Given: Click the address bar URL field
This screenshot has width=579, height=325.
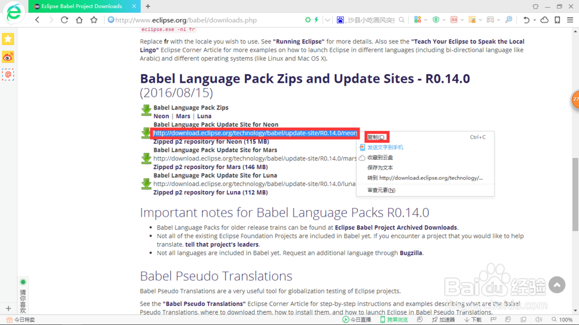Looking at the screenshot, I should pos(204,20).
